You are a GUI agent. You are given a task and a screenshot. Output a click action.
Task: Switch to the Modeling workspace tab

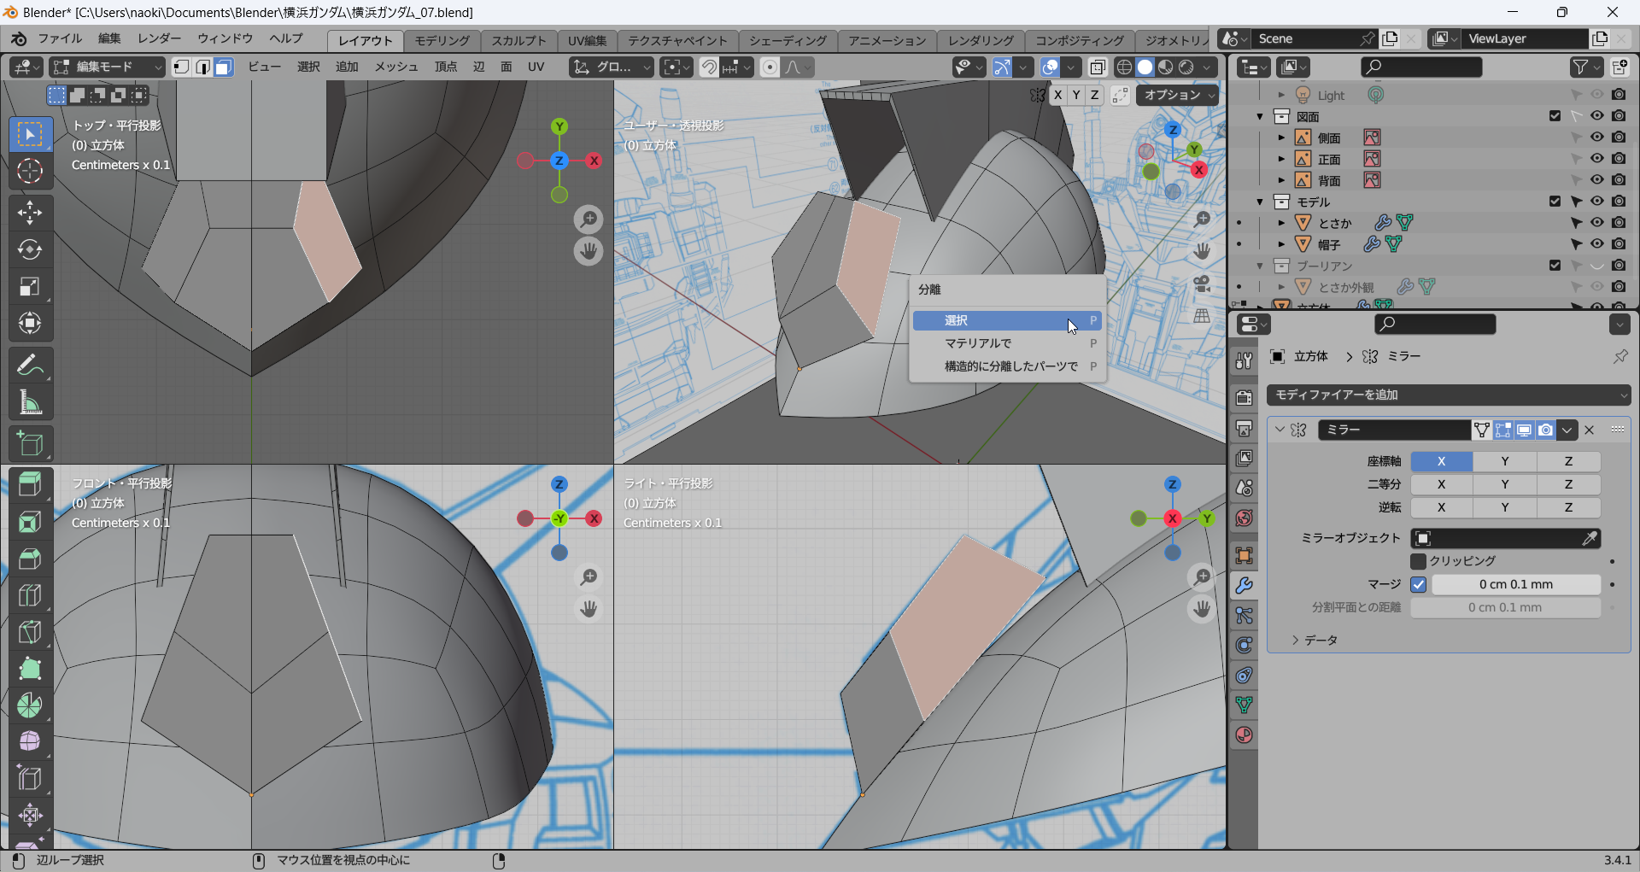coord(442,40)
